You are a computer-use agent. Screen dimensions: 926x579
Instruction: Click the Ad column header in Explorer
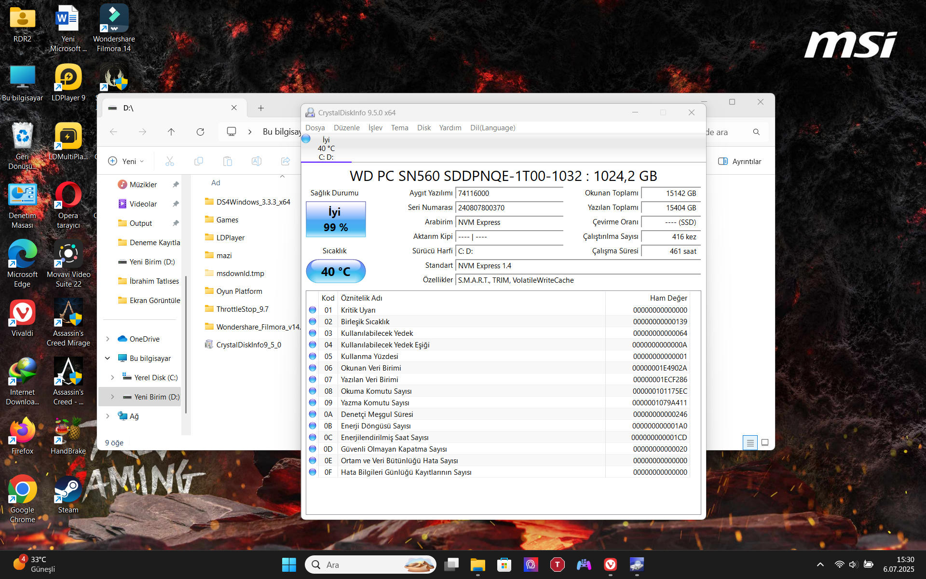point(216,183)
